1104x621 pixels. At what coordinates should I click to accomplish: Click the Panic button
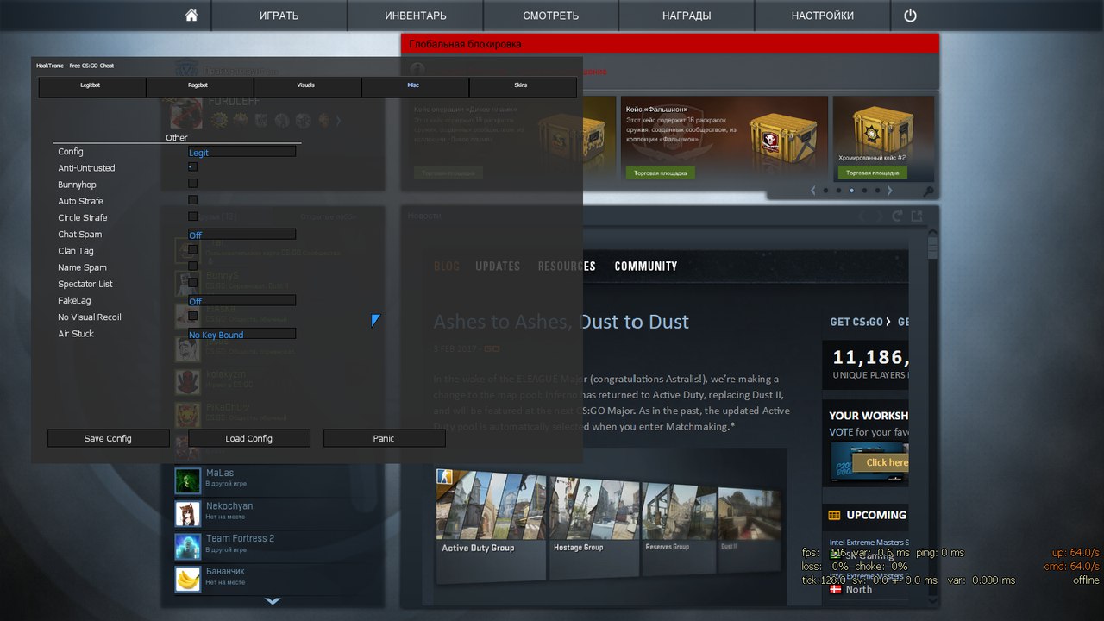point(384,438)
